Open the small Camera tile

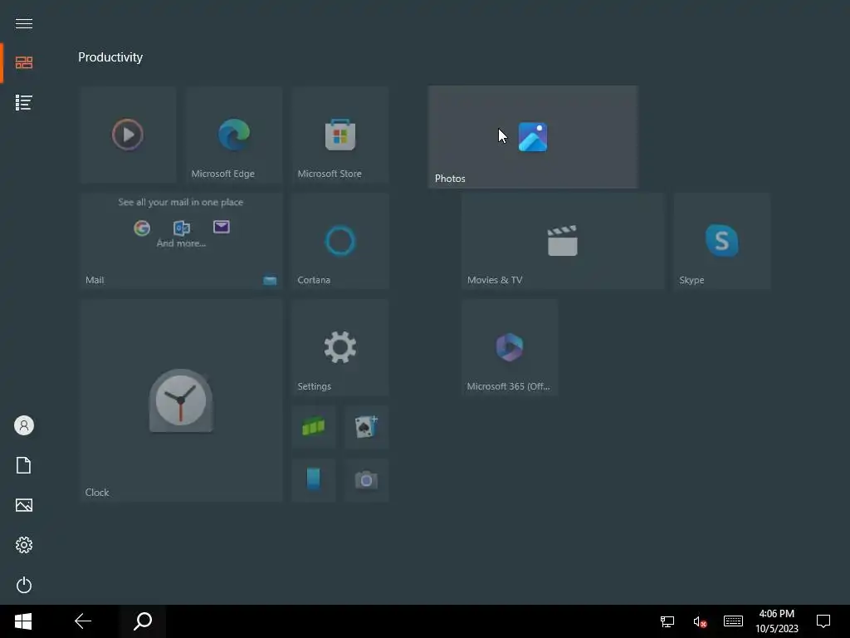[x=366, y=480]
